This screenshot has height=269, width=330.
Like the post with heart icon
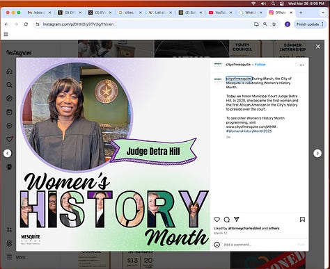217,219
